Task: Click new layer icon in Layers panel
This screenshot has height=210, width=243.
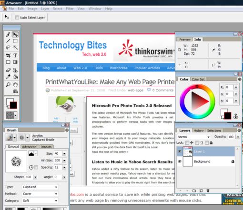Action: click(201, 190)
